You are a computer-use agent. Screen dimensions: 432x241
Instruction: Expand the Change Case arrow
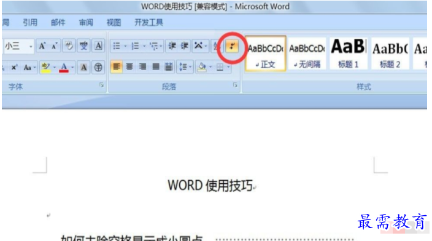click(x=35, y=67)
